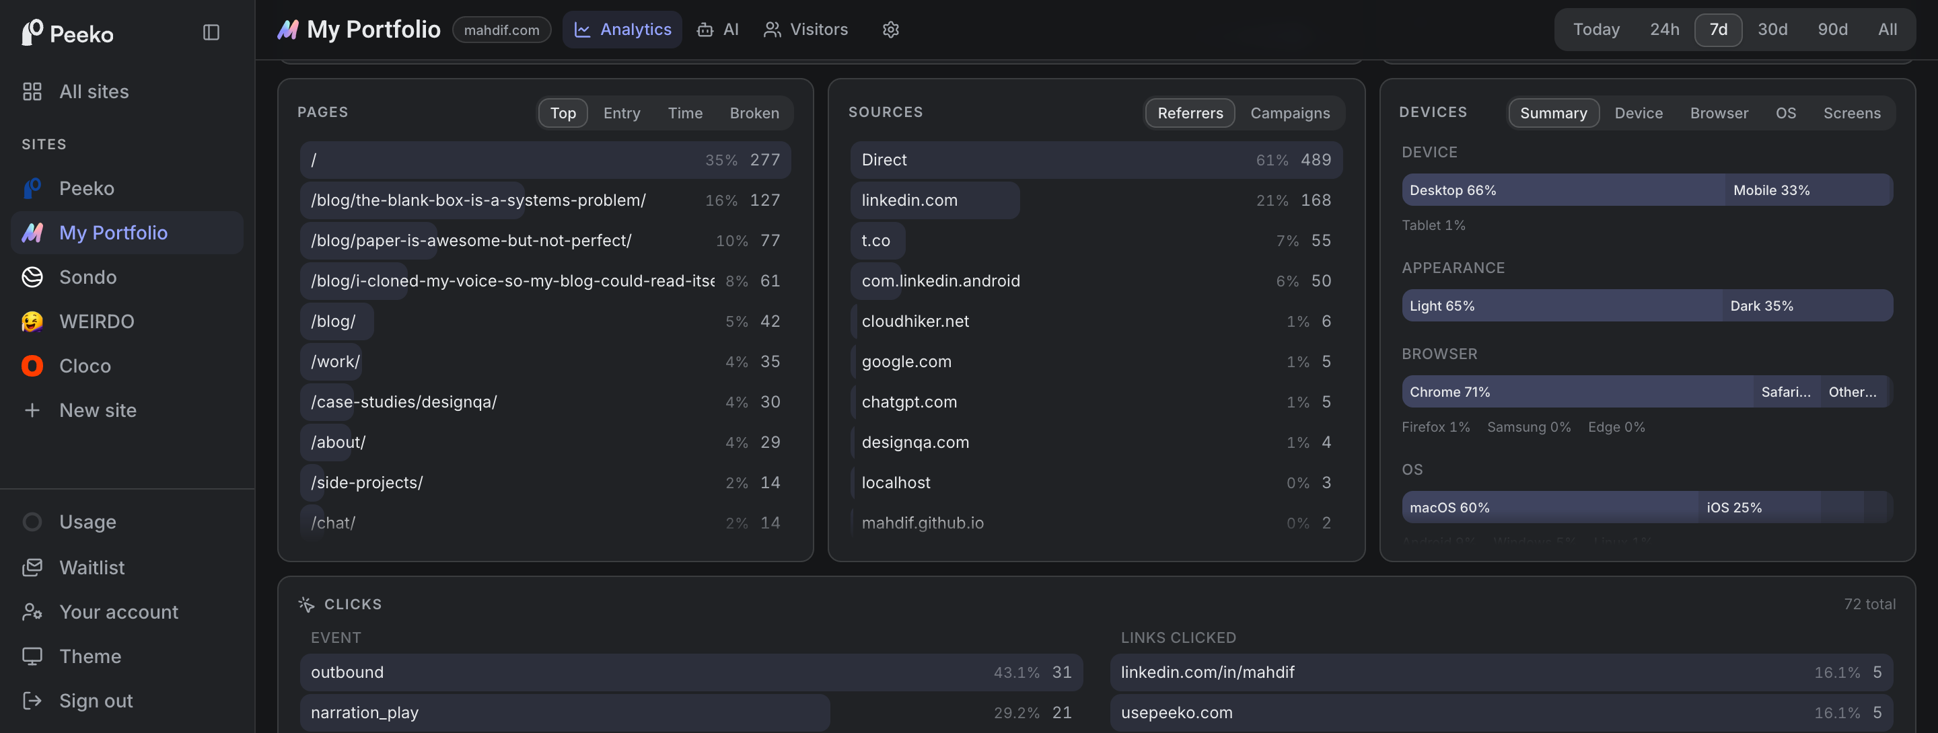Image resolution: width=1938 pixels, height=733 pixels.
Task: Select the 90d time range
Action: (x=1832, y=30)
